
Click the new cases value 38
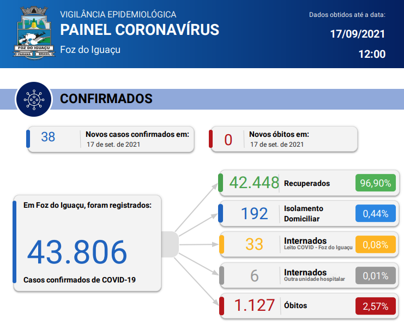click(48, 137)
